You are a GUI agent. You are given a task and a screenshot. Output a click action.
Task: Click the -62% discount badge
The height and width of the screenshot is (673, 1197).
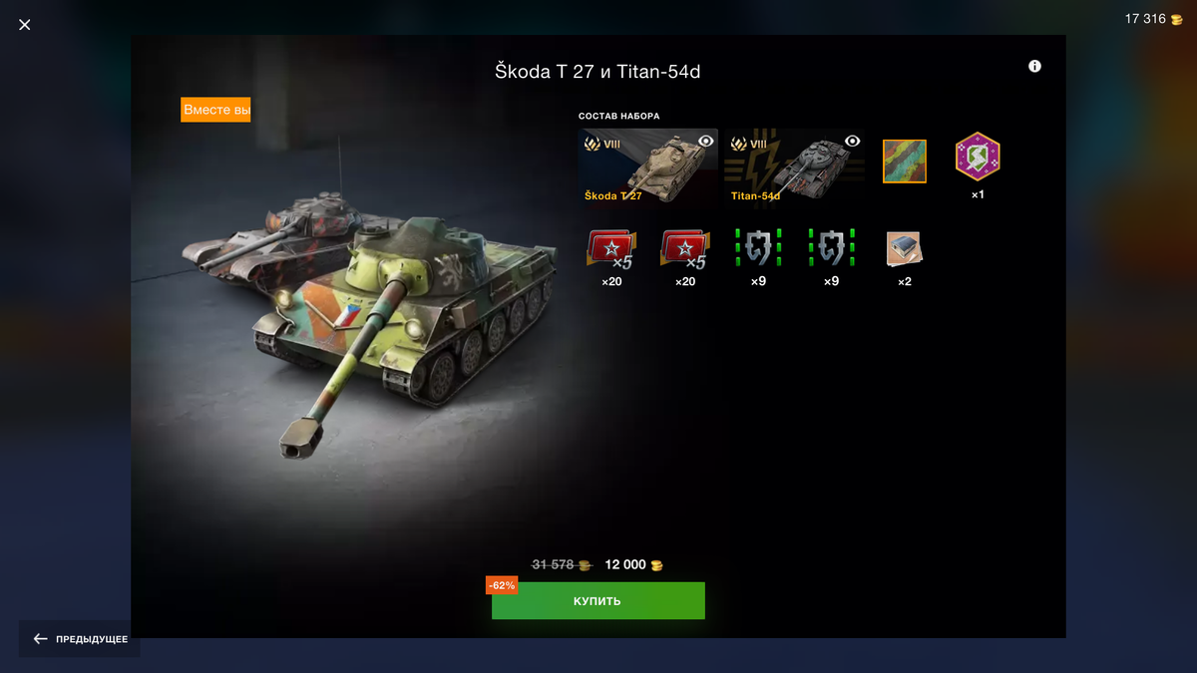point(502,585)
